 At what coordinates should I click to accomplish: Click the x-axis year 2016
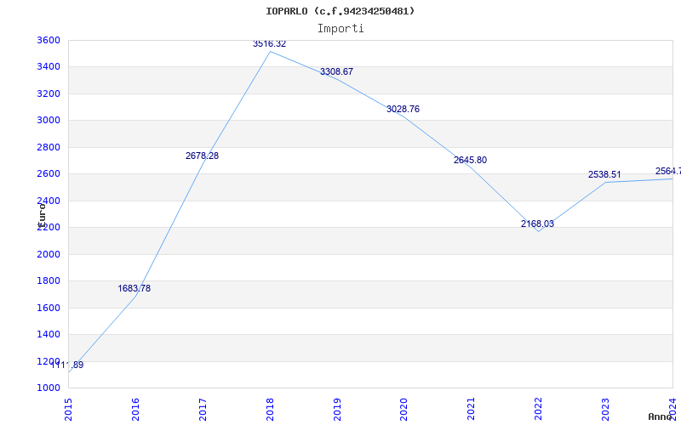135,410
